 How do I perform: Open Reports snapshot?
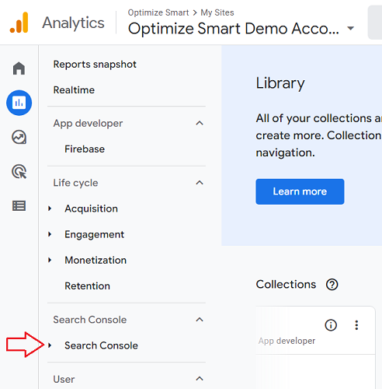click(x=95, y=65)
